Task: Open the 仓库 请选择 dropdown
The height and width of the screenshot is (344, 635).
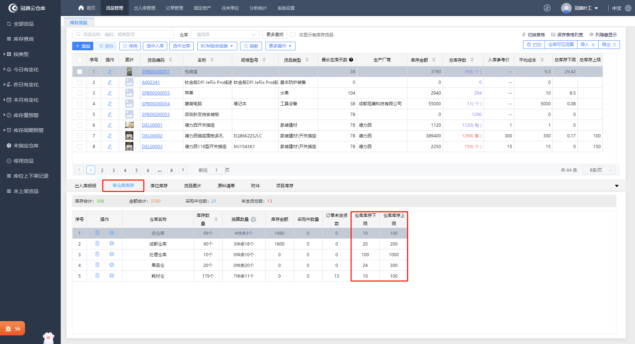Action: pyautogui.click(x=225, y=35)
